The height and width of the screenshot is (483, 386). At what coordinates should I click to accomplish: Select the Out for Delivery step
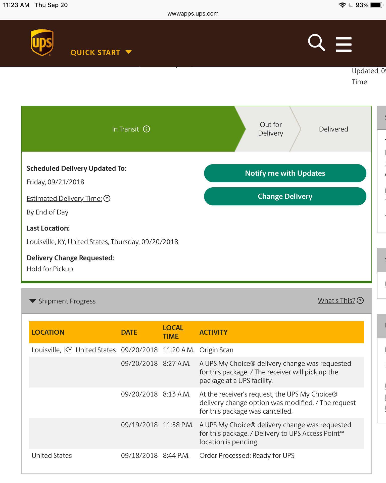tap(271, 129)
